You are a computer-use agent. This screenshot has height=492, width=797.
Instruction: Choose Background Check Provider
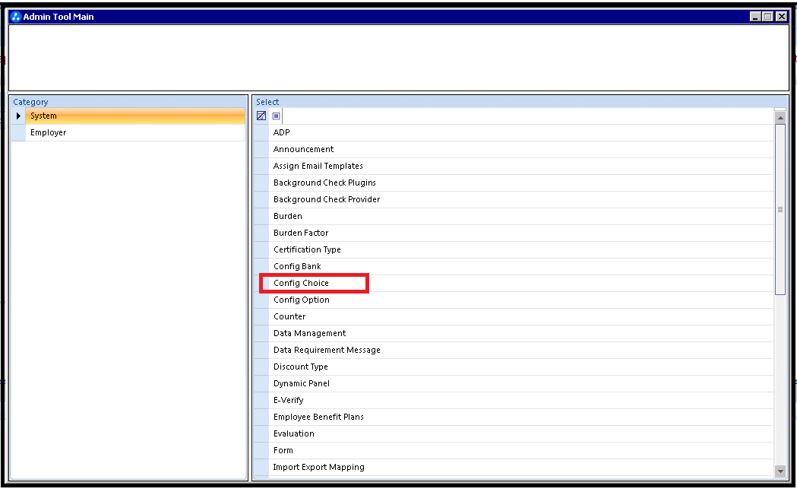click(x=521, y=199)
